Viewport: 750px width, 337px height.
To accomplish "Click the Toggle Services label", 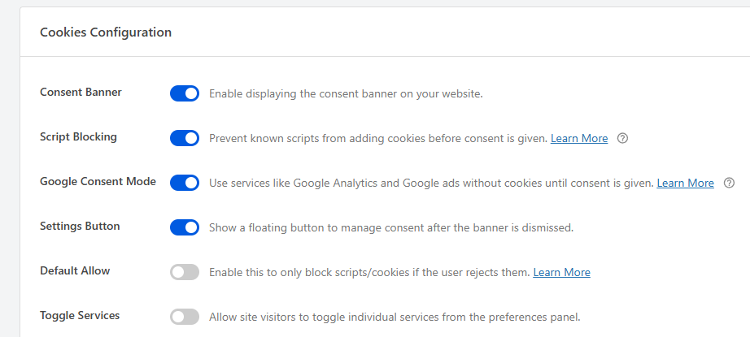I will (x=80, y=315).
